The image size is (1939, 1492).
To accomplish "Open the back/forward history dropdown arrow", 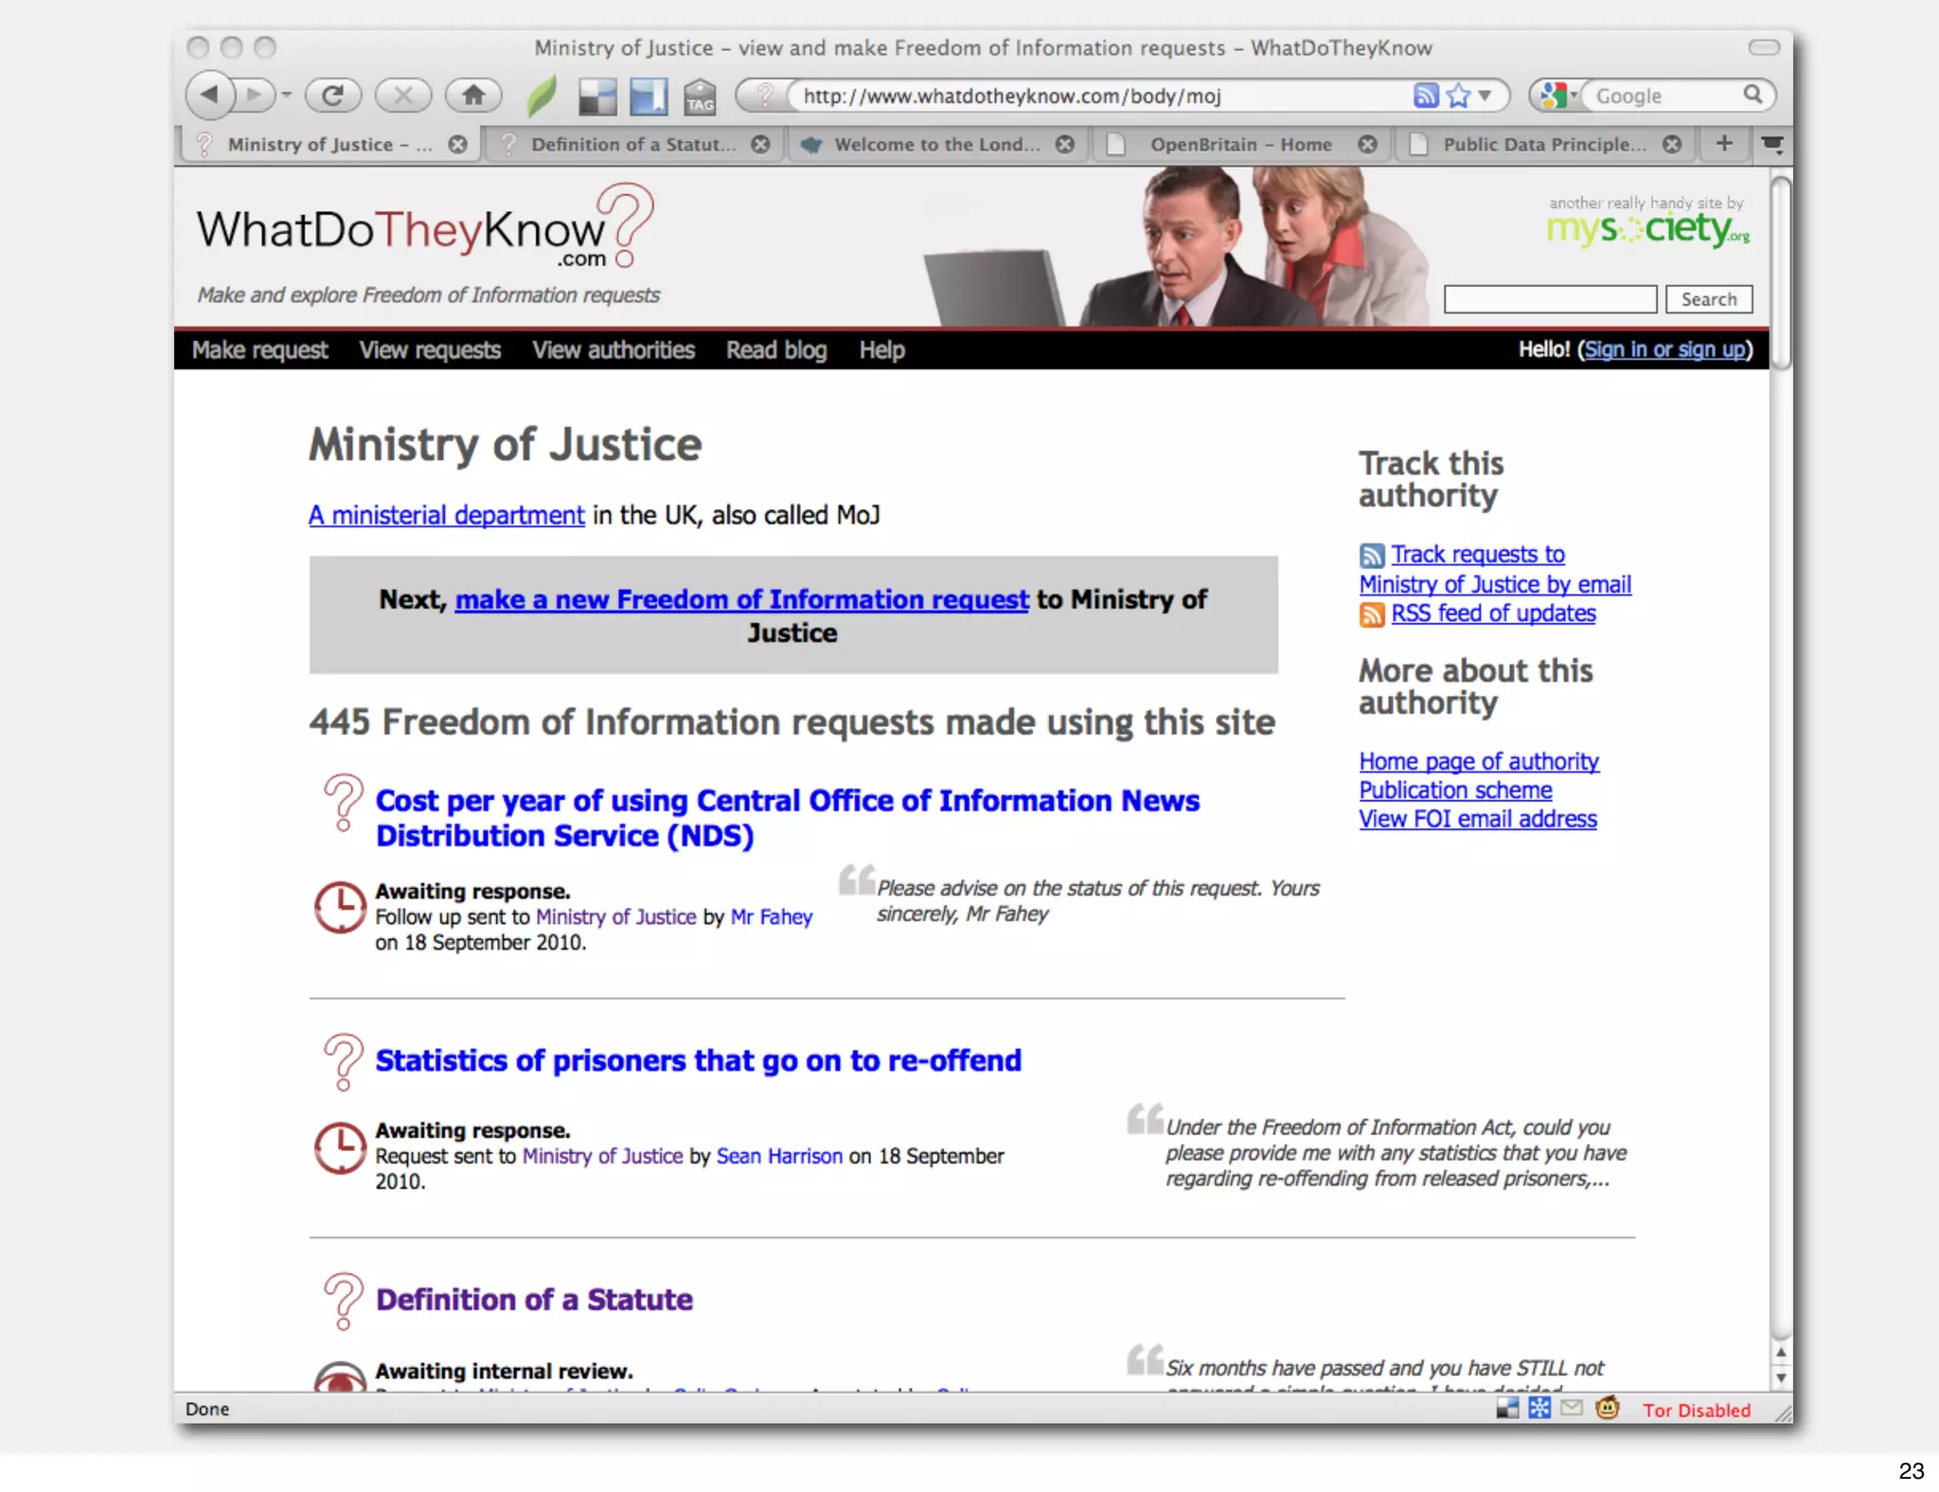I will tap(286, 95).
